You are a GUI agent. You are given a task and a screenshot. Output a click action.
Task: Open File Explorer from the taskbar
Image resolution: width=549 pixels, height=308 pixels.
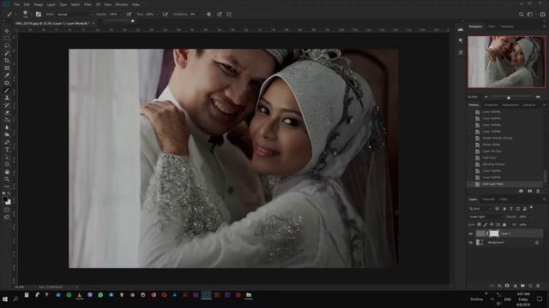[249, 295]
